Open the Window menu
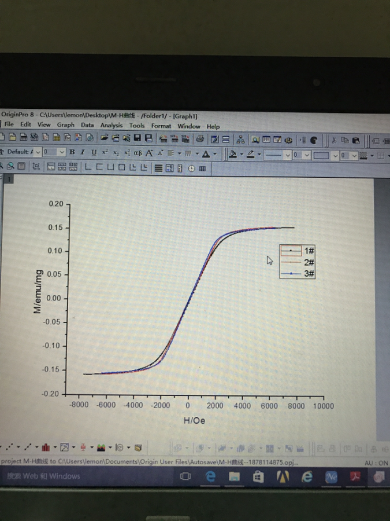The width and height of the screenshot is (390, 521). [189, 126]
